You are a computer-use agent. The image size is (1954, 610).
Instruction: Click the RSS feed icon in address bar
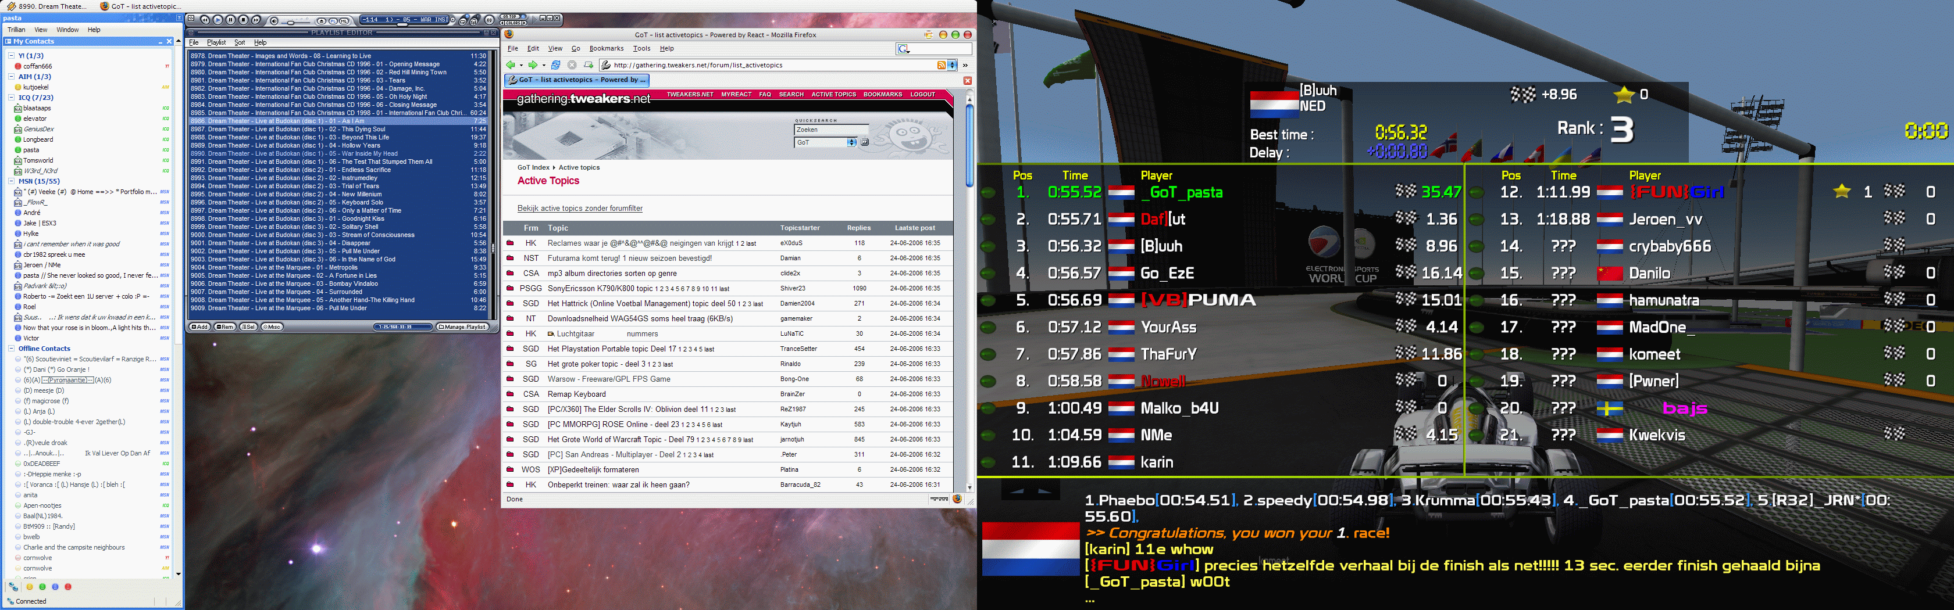pos(942,65)
